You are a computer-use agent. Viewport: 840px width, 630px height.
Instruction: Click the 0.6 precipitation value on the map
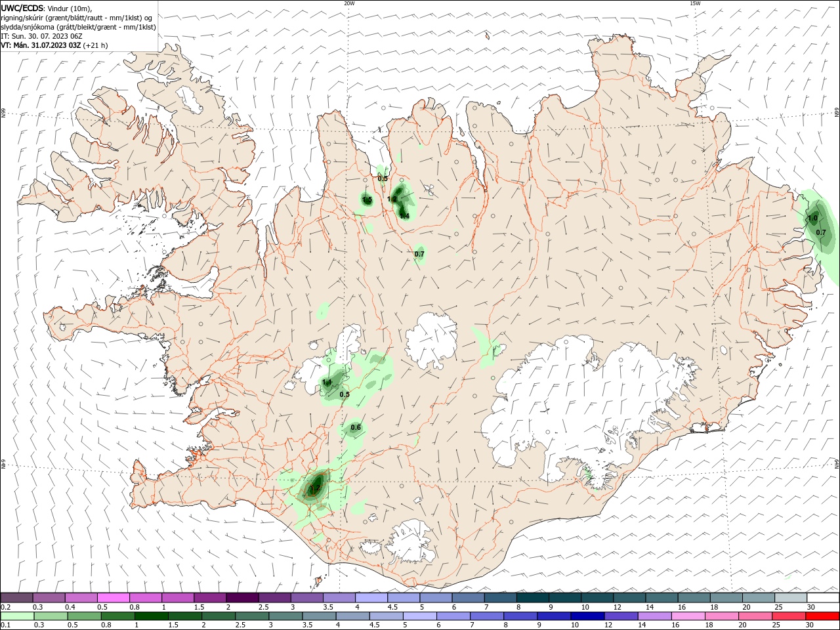tap(356, 428)
